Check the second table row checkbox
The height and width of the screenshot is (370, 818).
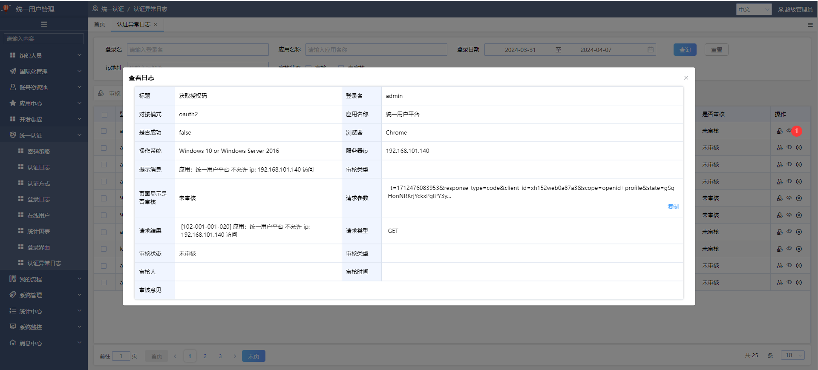point(104,148)
